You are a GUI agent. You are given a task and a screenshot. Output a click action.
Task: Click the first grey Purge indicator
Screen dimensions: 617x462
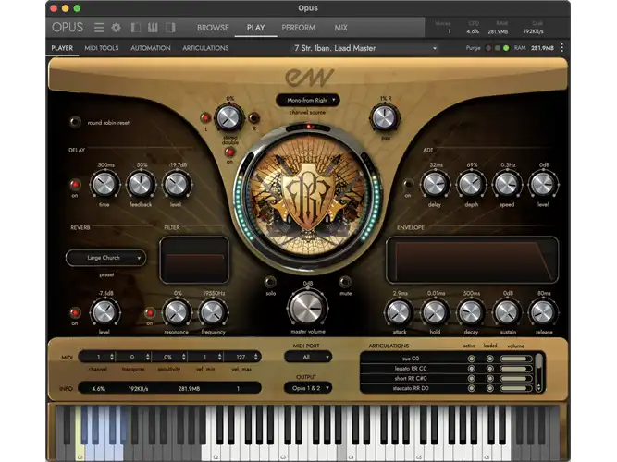coord(488,48)
